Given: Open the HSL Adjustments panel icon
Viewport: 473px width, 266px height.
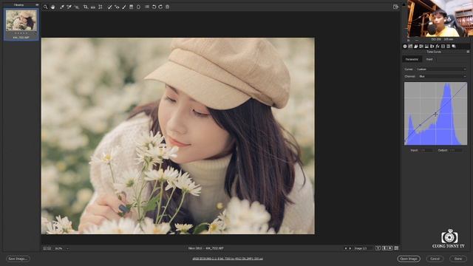Looking at the screenshot, I should (x=421, y=47).
